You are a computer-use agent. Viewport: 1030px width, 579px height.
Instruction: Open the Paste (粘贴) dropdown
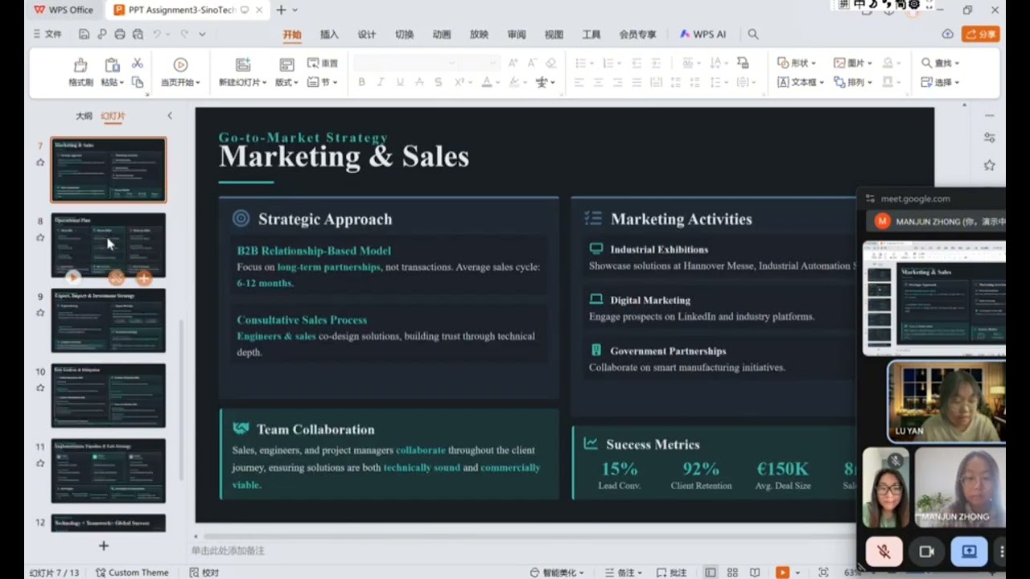click(x=112, y=82)
